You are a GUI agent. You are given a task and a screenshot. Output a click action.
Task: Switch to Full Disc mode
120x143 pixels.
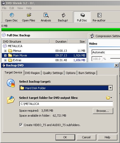[82, 17]
